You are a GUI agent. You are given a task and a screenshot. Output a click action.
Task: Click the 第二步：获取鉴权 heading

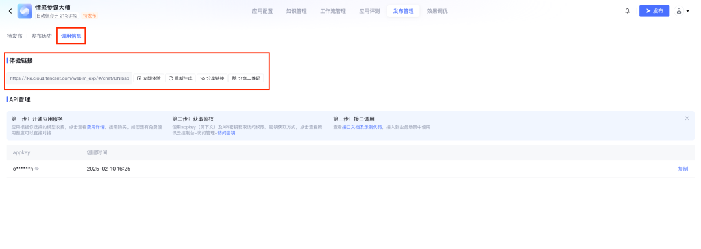[x=193, y=119]
